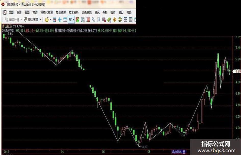Toggle the 权 adjustment button

(70, 20)
